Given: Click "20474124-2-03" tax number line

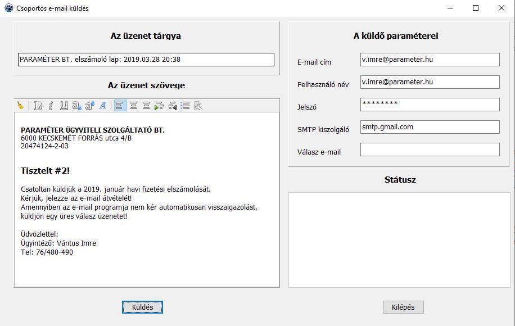Looking at the screenshot, I should [x=44, y=146].
